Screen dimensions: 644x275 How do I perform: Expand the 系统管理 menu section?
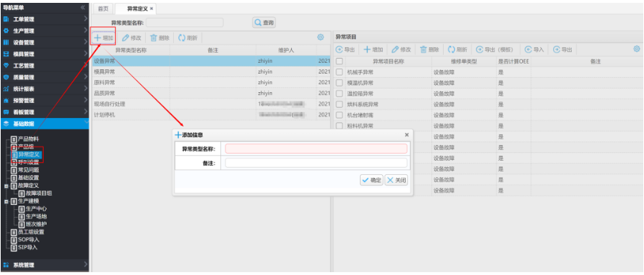click(x=44, y=264)
